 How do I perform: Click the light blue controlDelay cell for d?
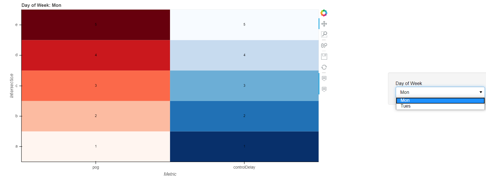244,55
